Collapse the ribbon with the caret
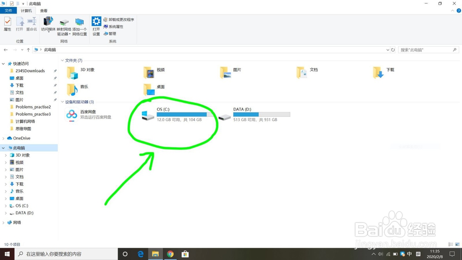The height and width of the screenshot is (260, 462). click(453, 11)
